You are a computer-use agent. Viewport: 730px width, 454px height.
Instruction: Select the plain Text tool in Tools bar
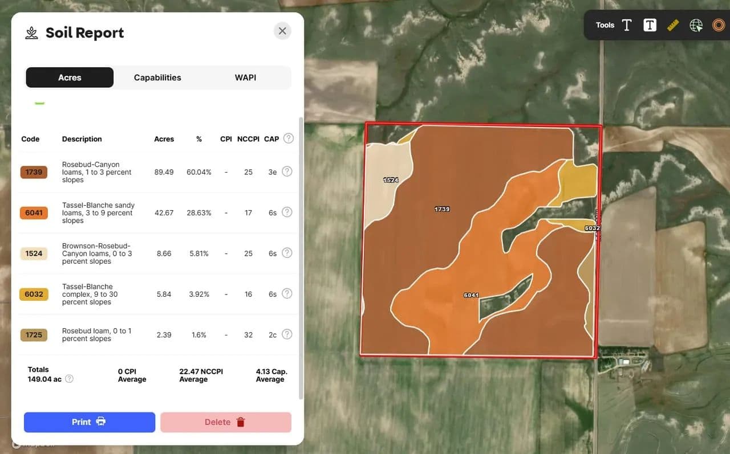pyautogui.click(x=627, y=25)
